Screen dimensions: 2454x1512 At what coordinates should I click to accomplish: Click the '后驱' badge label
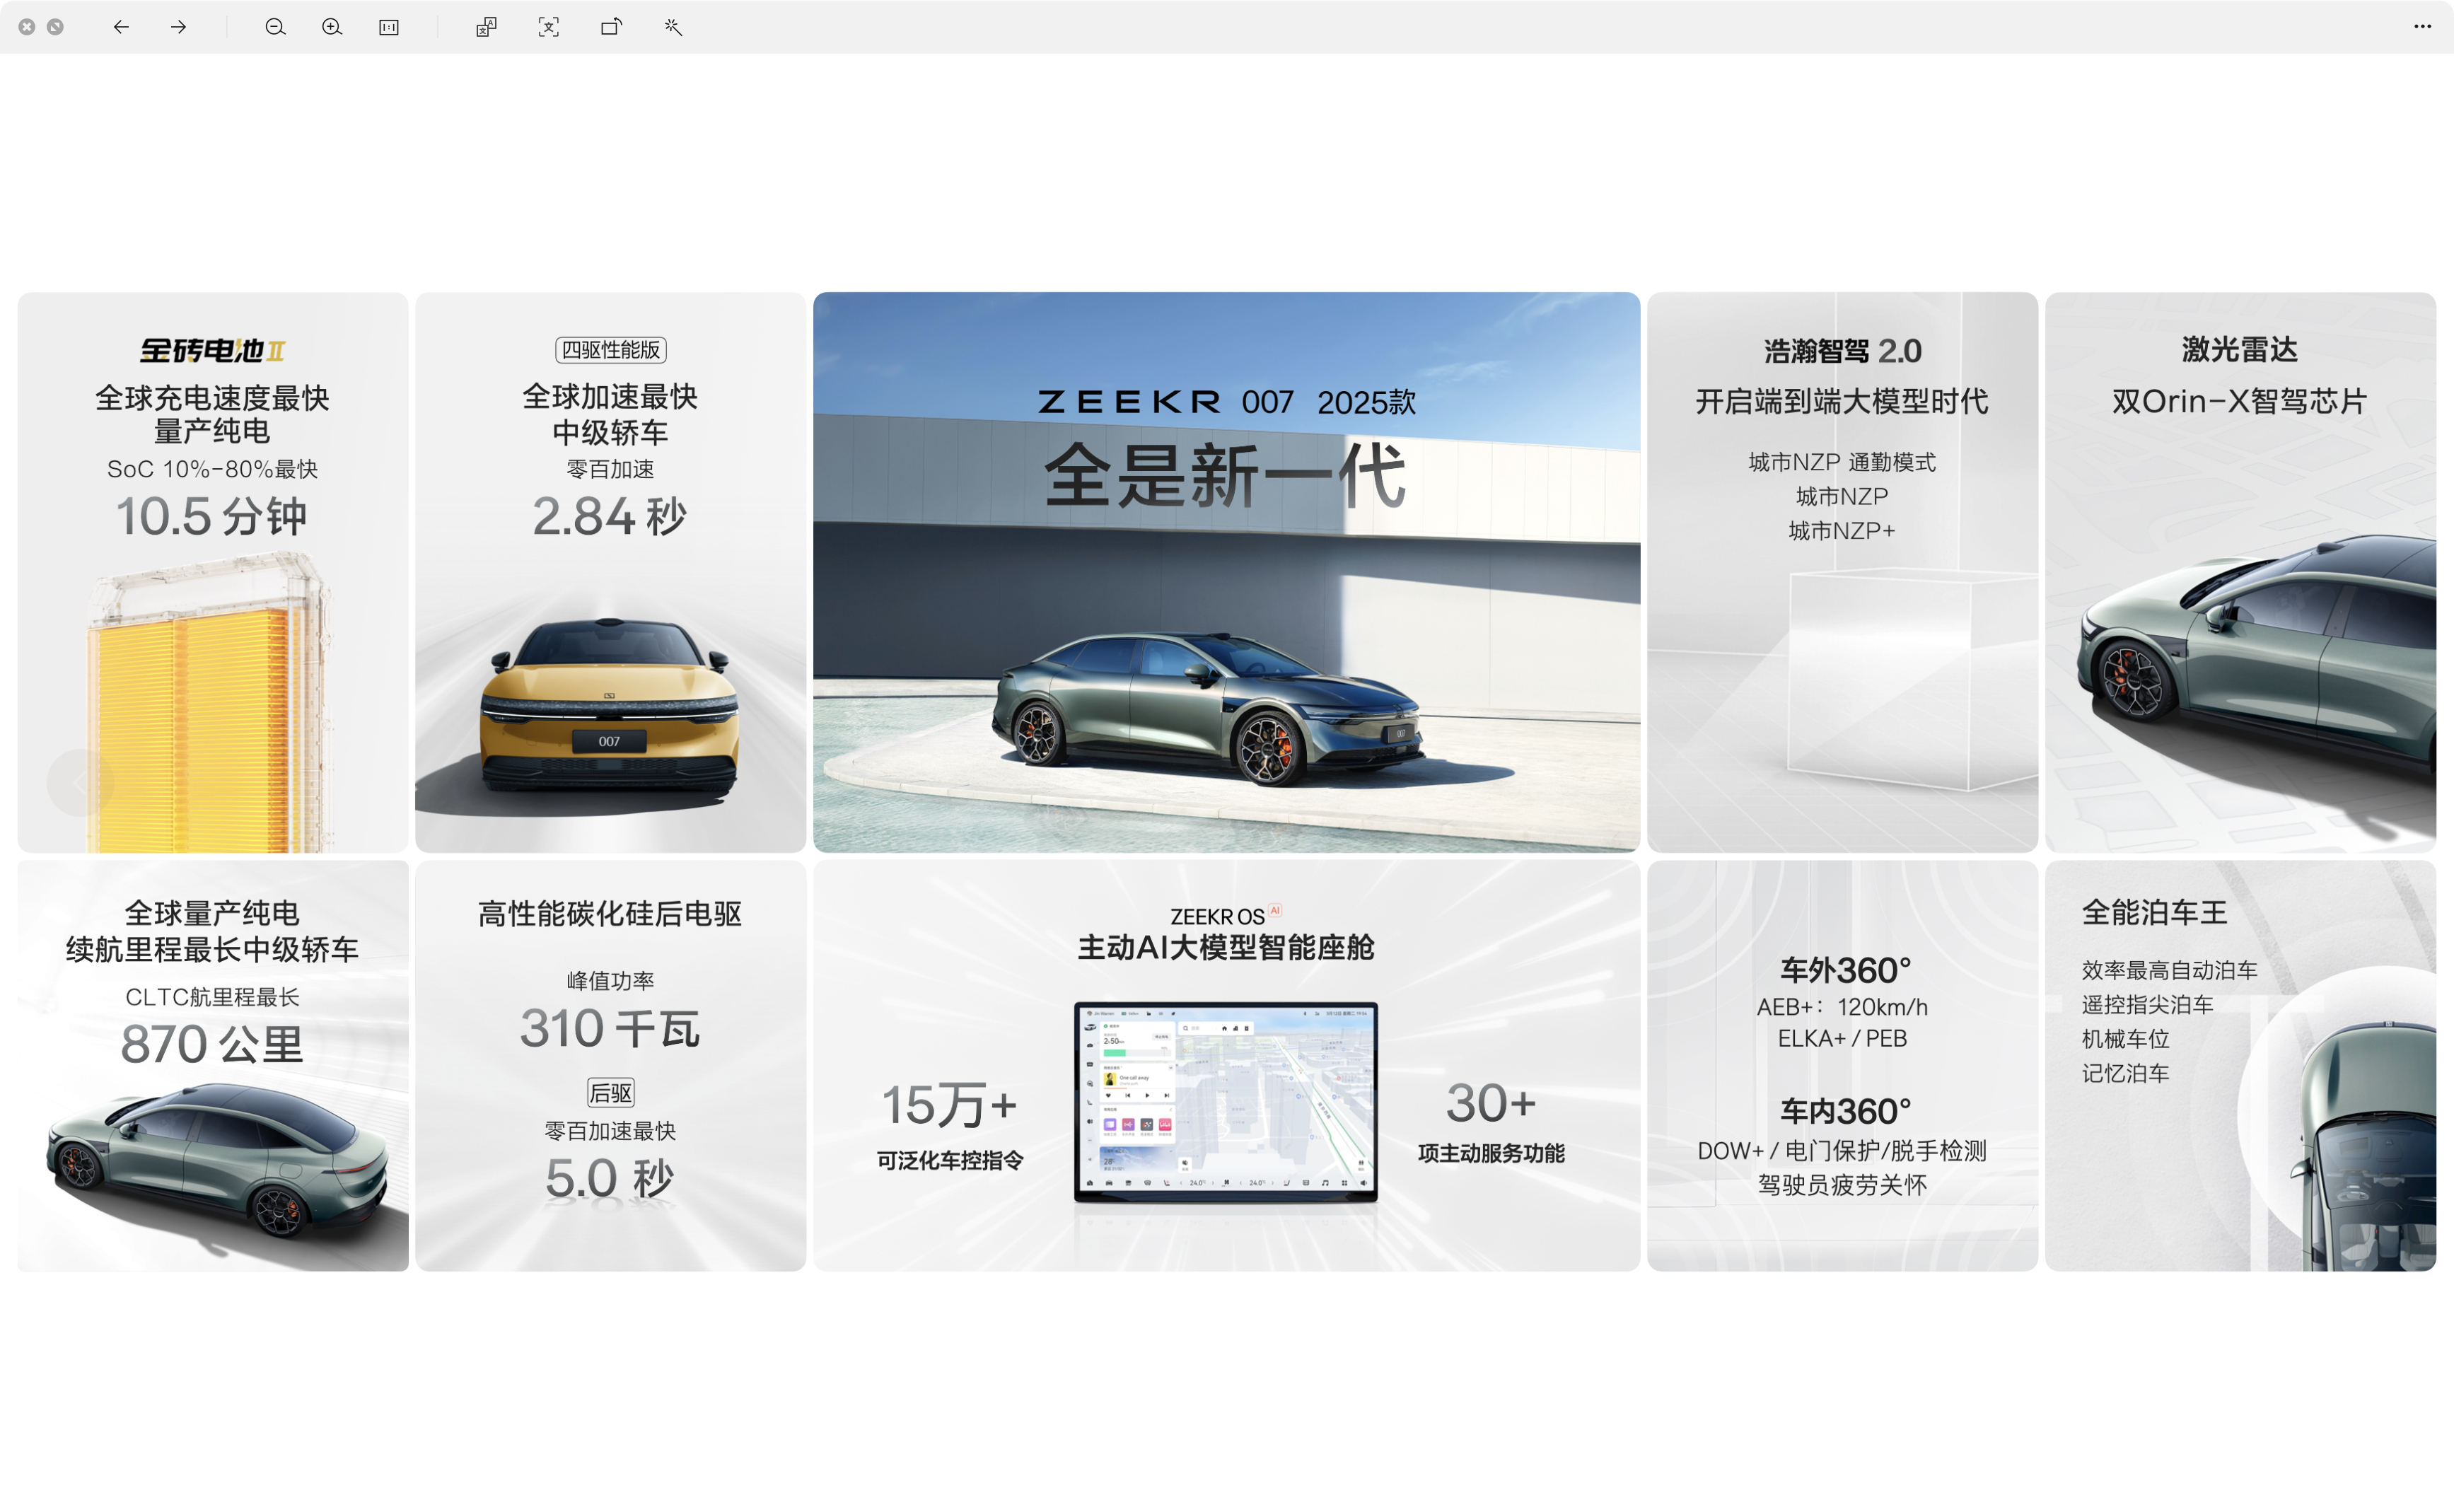click(x=610, y=1093)
